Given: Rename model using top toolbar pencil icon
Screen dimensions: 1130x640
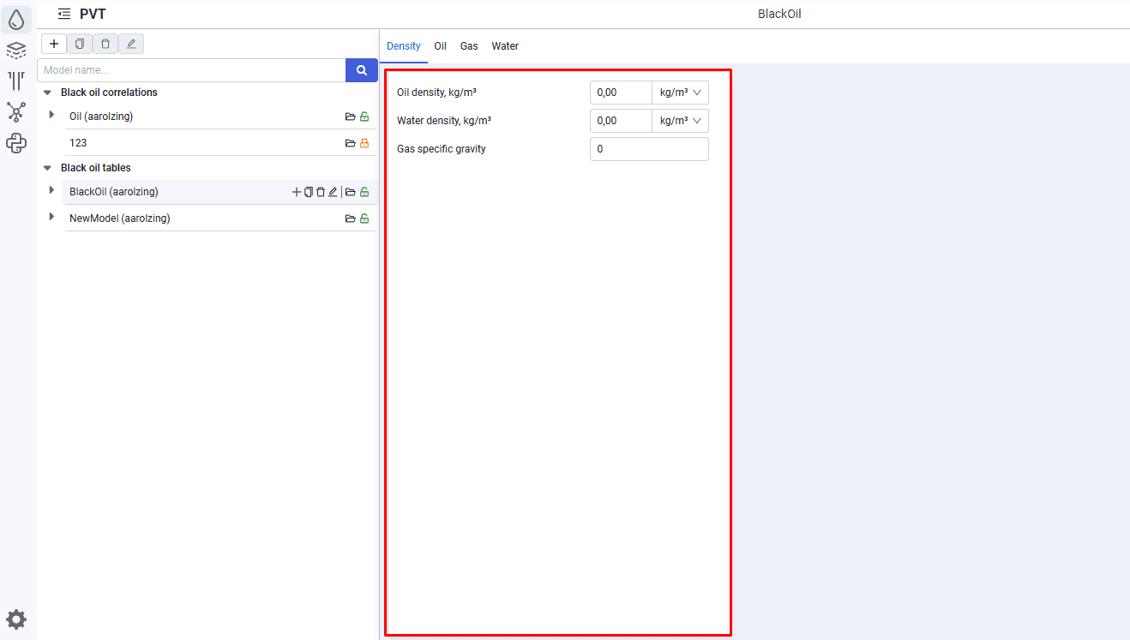Looking at the screenshot, I should point(130,44).
